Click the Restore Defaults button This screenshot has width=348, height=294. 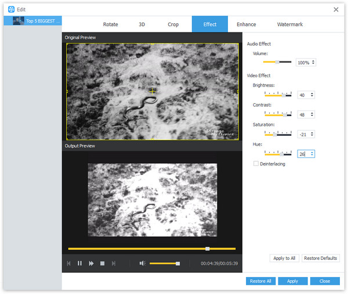point(321,258)
